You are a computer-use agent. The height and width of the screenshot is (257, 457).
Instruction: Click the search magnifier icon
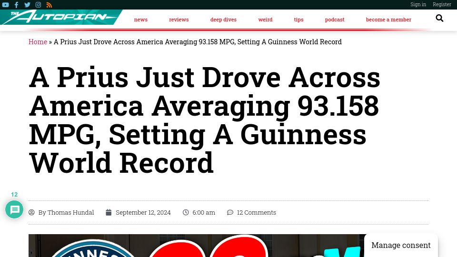(x=439, y=19)
